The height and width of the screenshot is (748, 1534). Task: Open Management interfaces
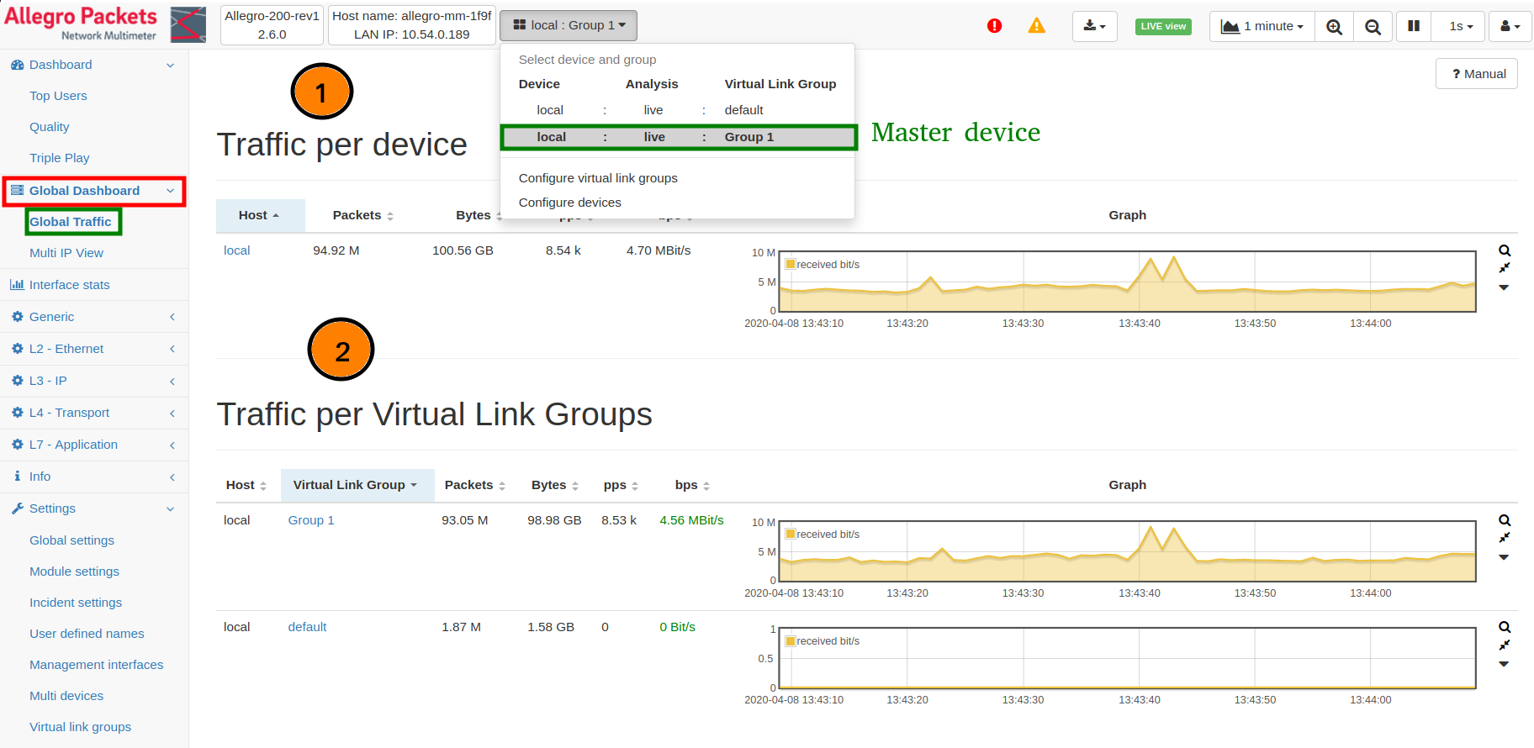(x=97, y=665)
